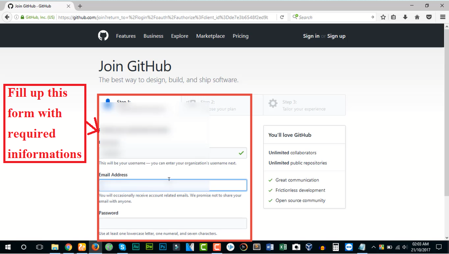Click the site information (i) icon

(16, 17)
